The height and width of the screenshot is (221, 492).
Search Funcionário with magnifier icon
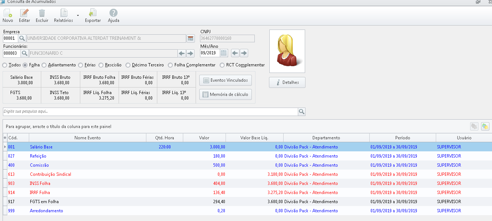point(24,53)
